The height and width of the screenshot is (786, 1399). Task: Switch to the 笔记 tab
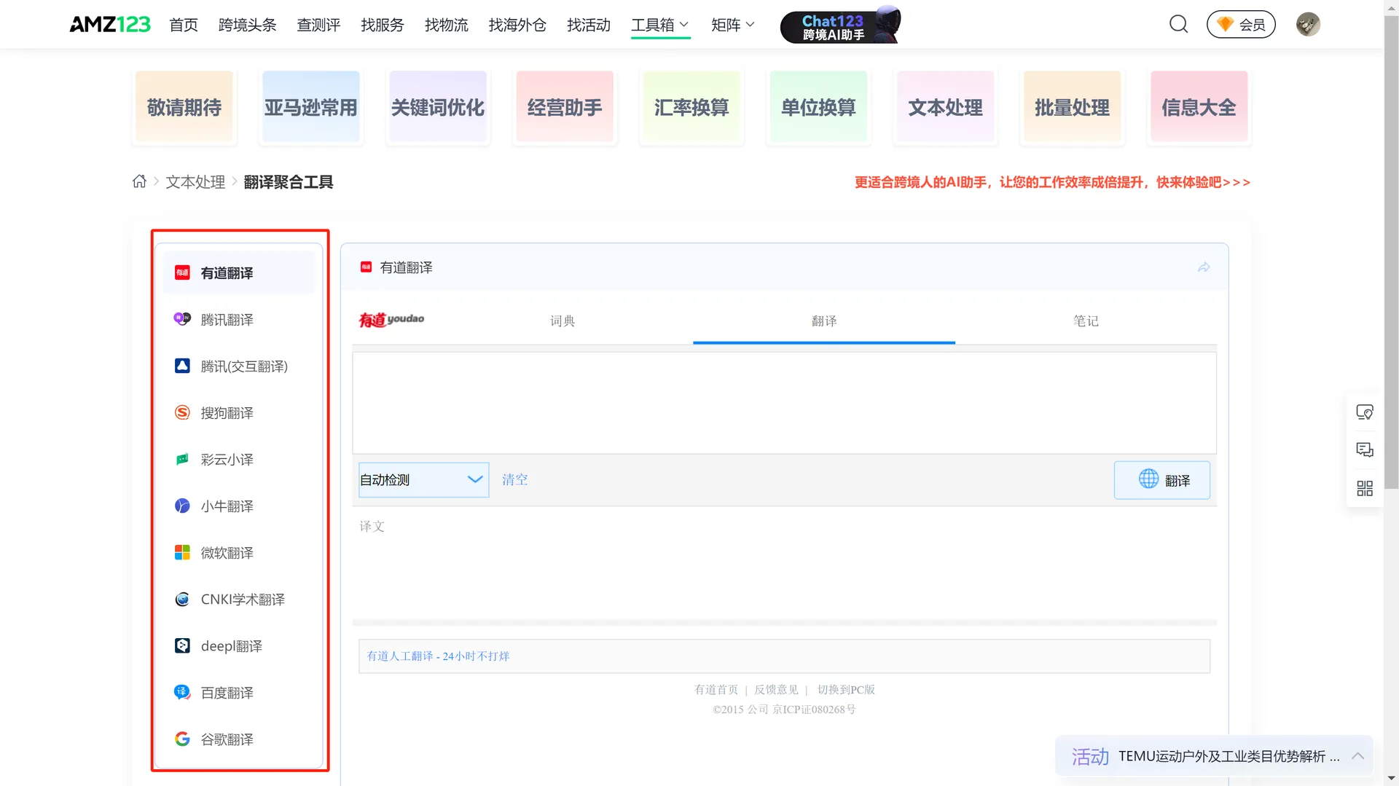pyautogui.click(x=1086, y=321)
